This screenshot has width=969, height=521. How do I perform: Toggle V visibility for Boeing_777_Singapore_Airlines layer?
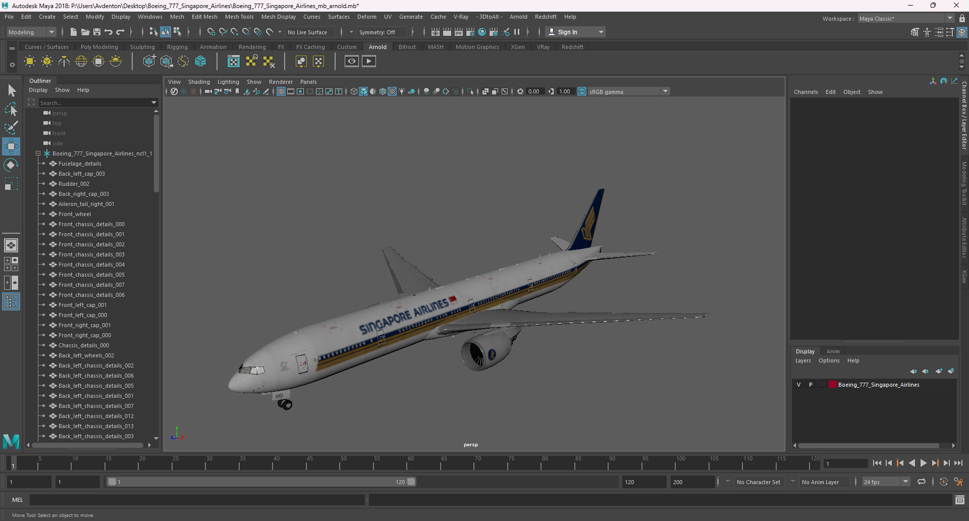[798, 385]
